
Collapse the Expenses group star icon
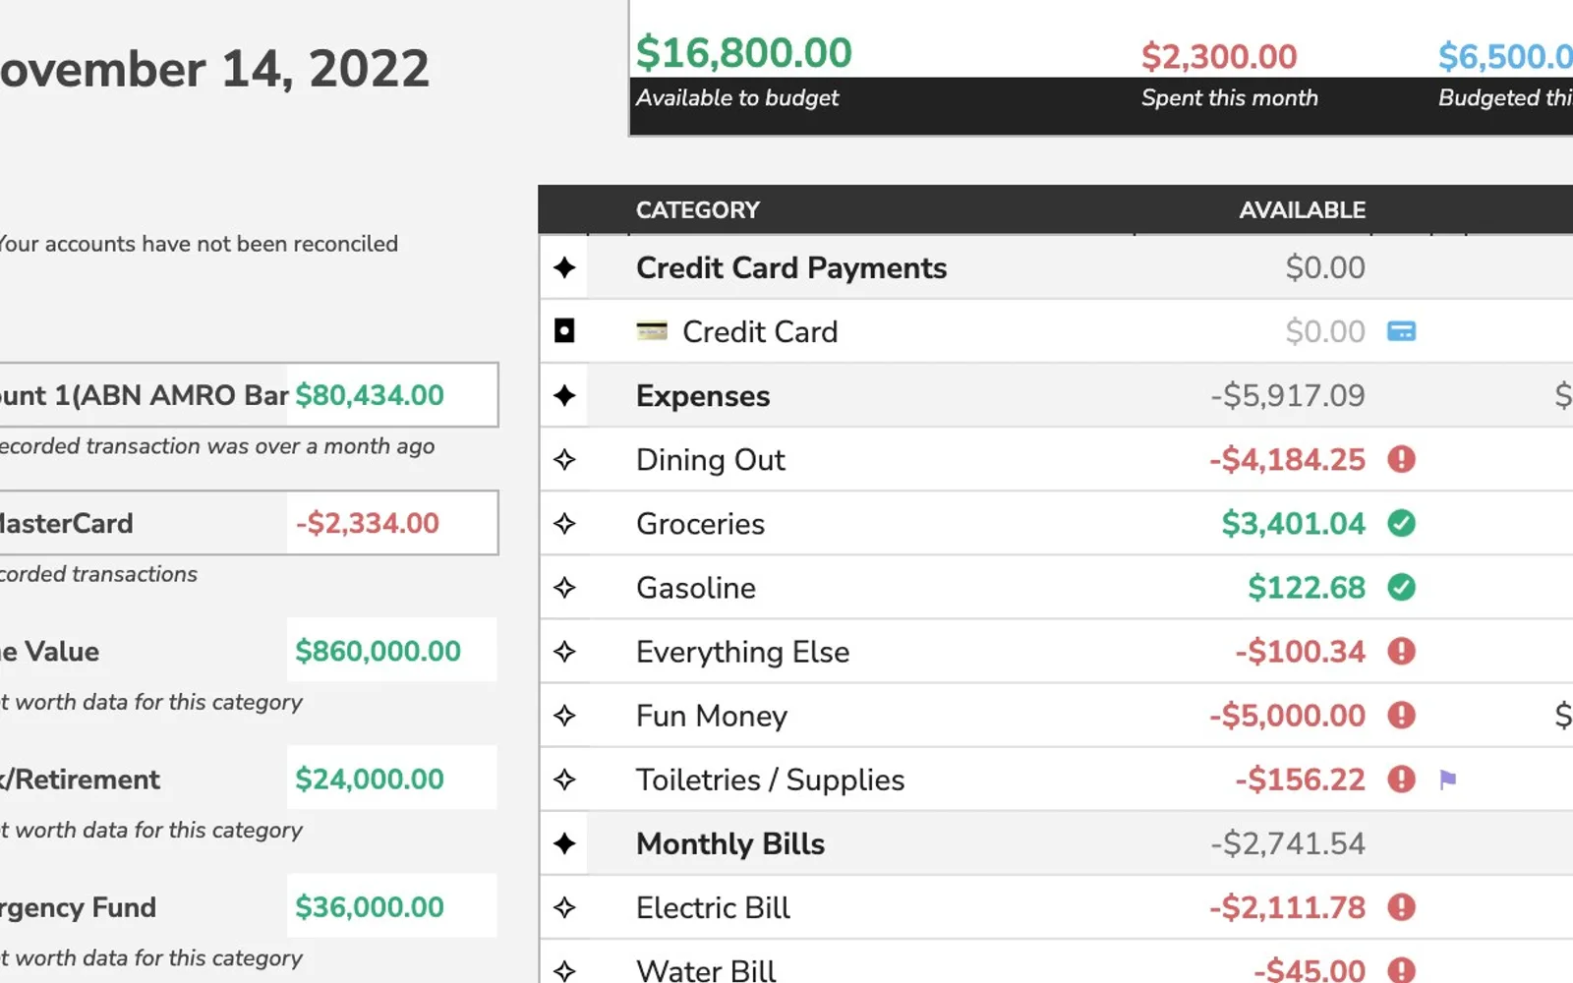[564, 395]
